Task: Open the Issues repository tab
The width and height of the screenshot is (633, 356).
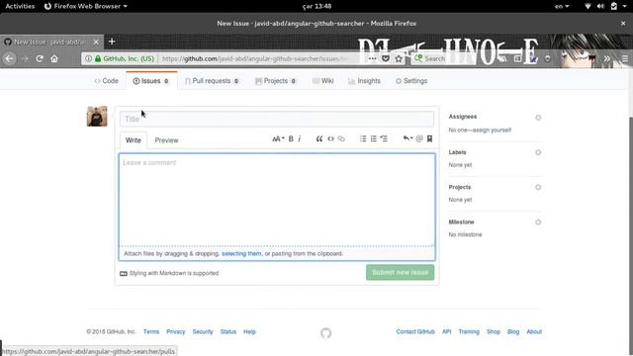Action: (x=151, y=81)
